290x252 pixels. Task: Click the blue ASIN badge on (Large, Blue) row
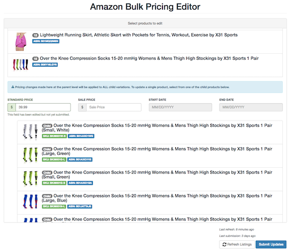80,206
